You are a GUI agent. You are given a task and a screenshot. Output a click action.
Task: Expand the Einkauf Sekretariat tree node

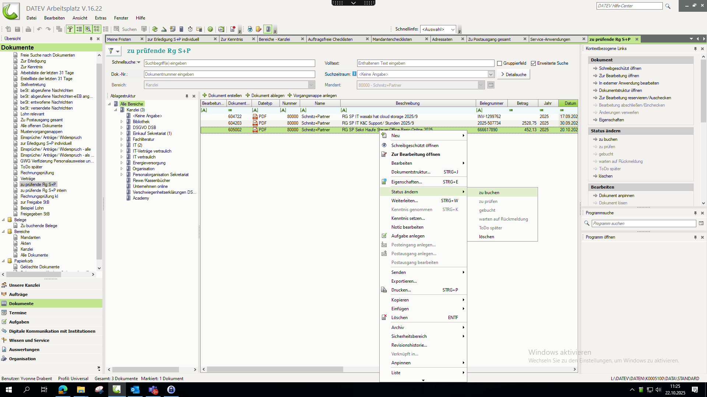(122, 133)
